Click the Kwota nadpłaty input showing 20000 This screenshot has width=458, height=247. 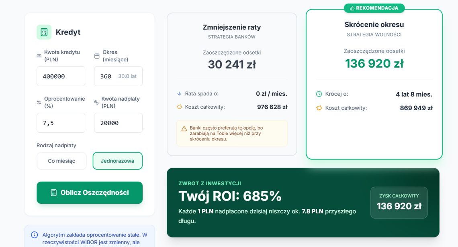coord(118,123)
